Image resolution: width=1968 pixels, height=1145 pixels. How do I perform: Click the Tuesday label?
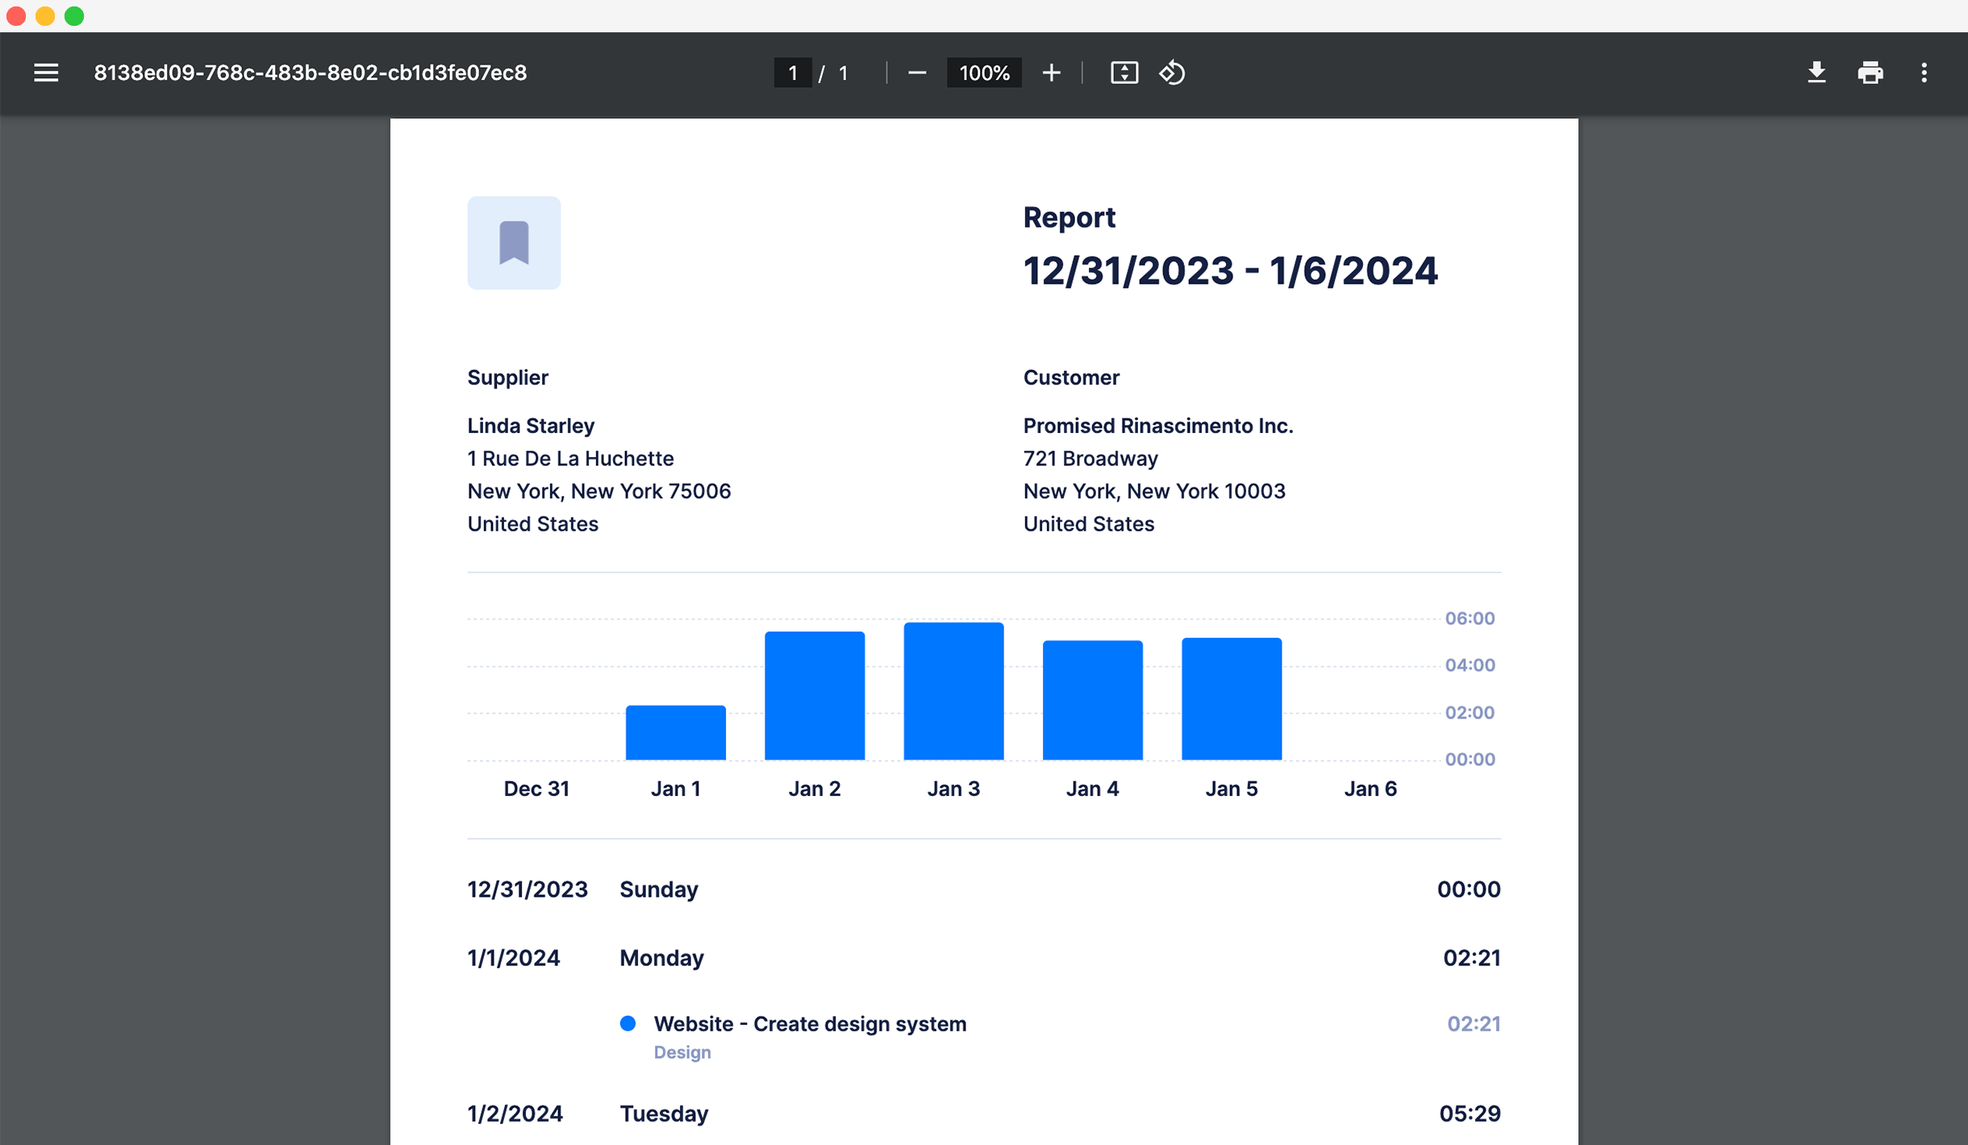pyautogui.click(x=664, y=1114)
